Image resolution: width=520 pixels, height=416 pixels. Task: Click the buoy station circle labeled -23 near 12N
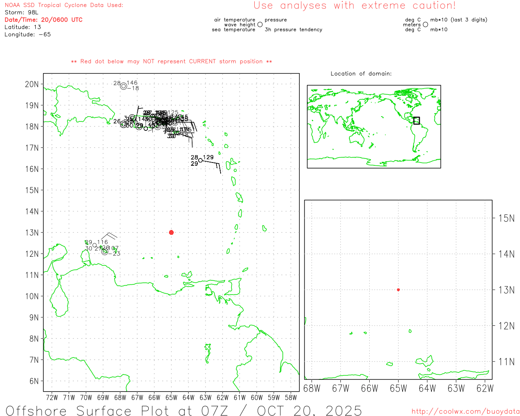(x=105, y=252)
